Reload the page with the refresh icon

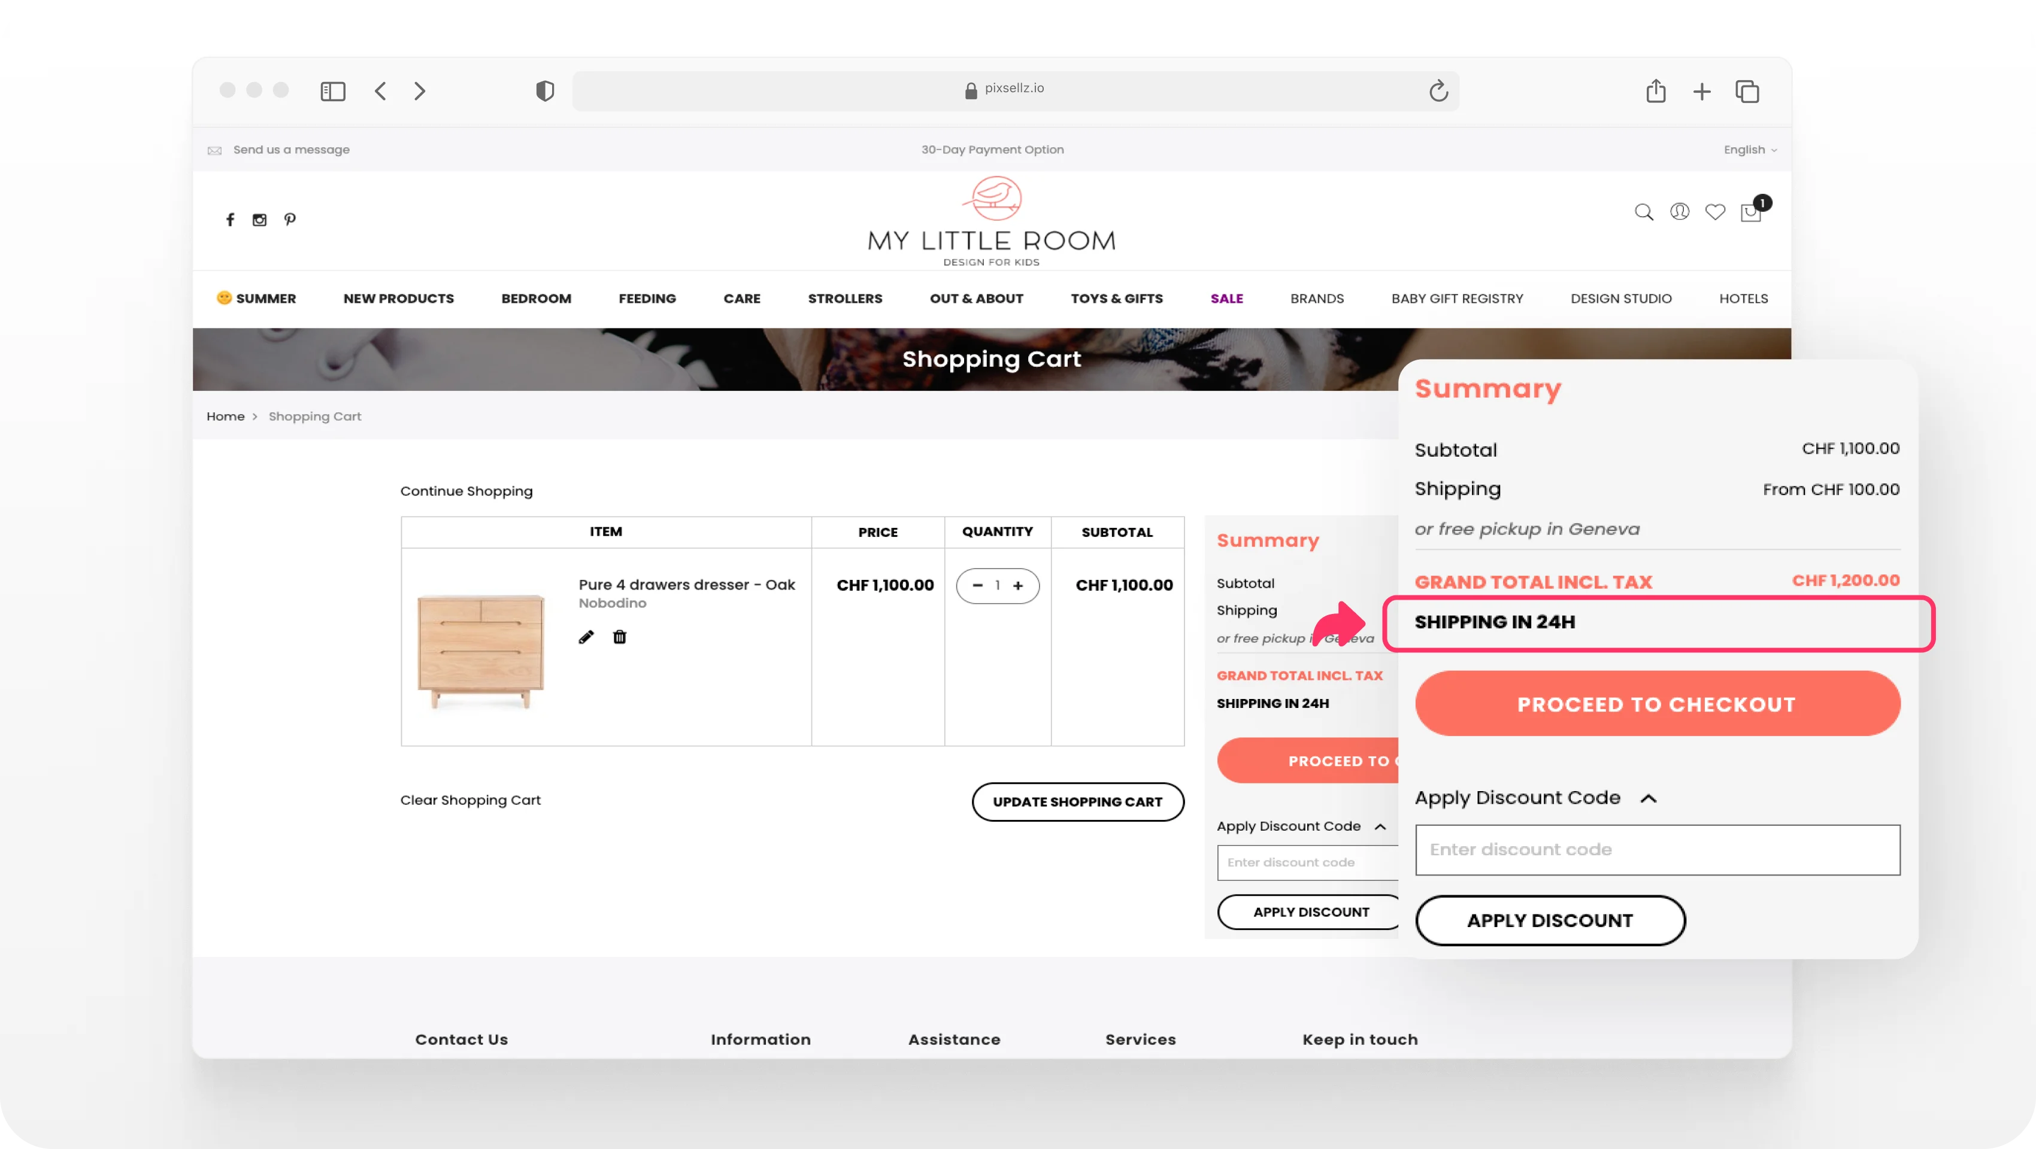pyautogui.click(x=1438, y=91)
